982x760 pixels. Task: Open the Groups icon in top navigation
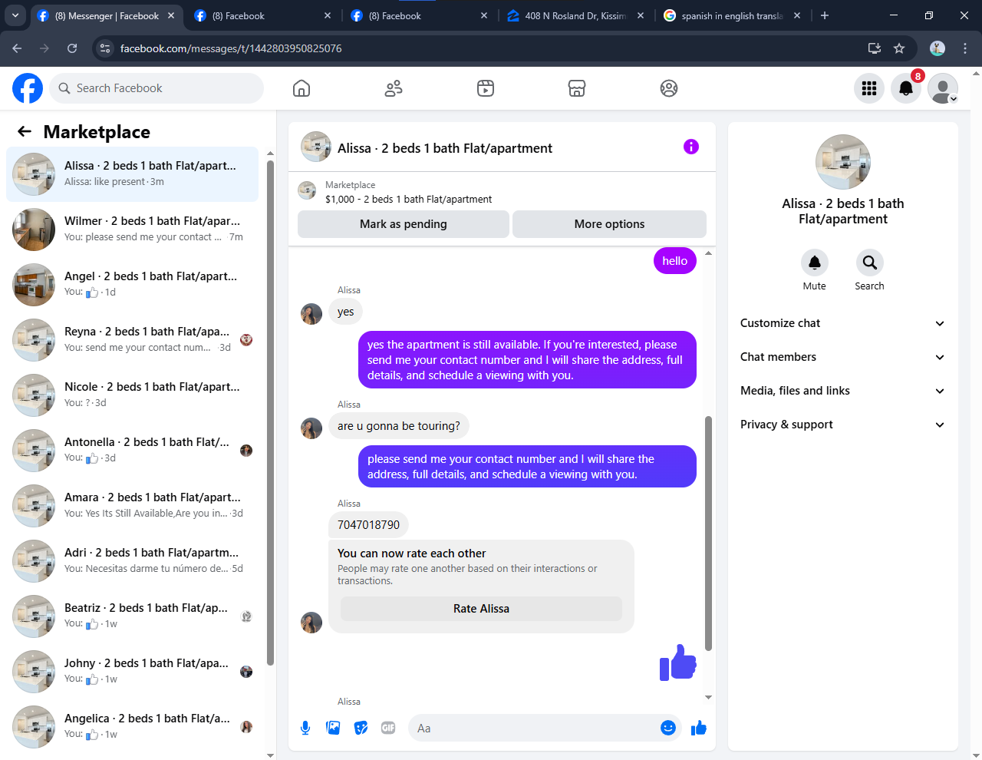(x=669, y=88)
